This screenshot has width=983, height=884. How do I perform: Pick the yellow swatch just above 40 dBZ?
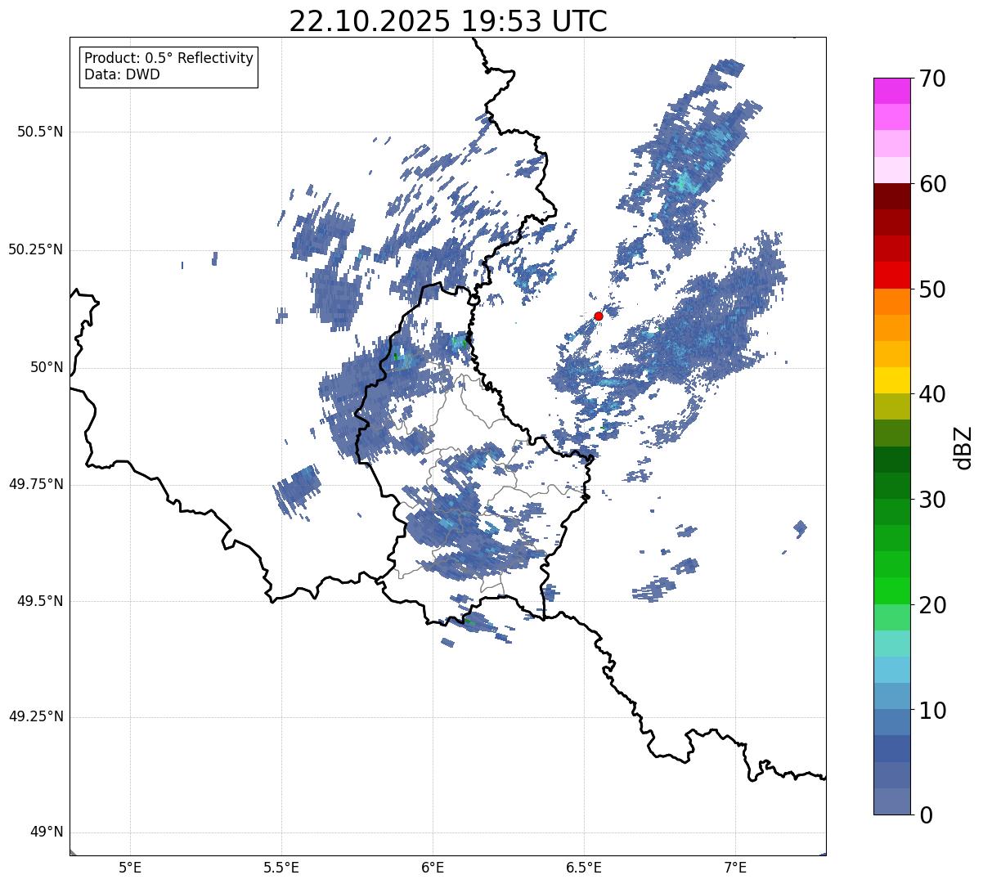(892, 381)
